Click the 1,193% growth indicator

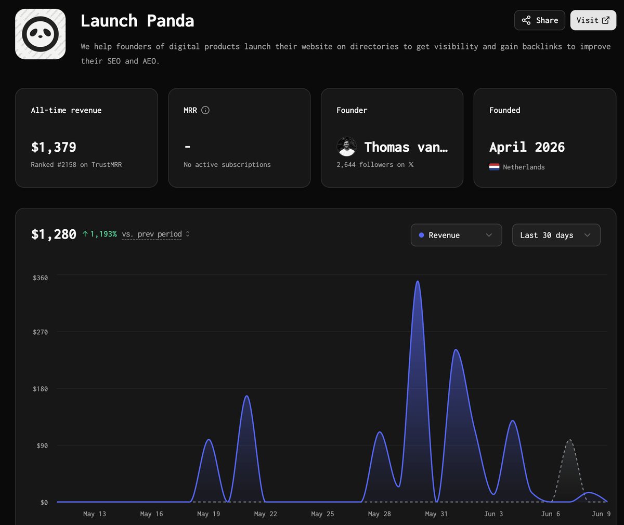coord(100,234)
